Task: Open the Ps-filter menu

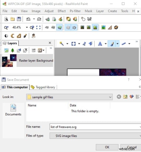Action: point(75,11)
